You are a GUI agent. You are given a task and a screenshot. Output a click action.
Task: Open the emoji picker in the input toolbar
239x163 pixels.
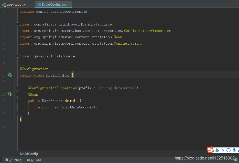(228, 150)
